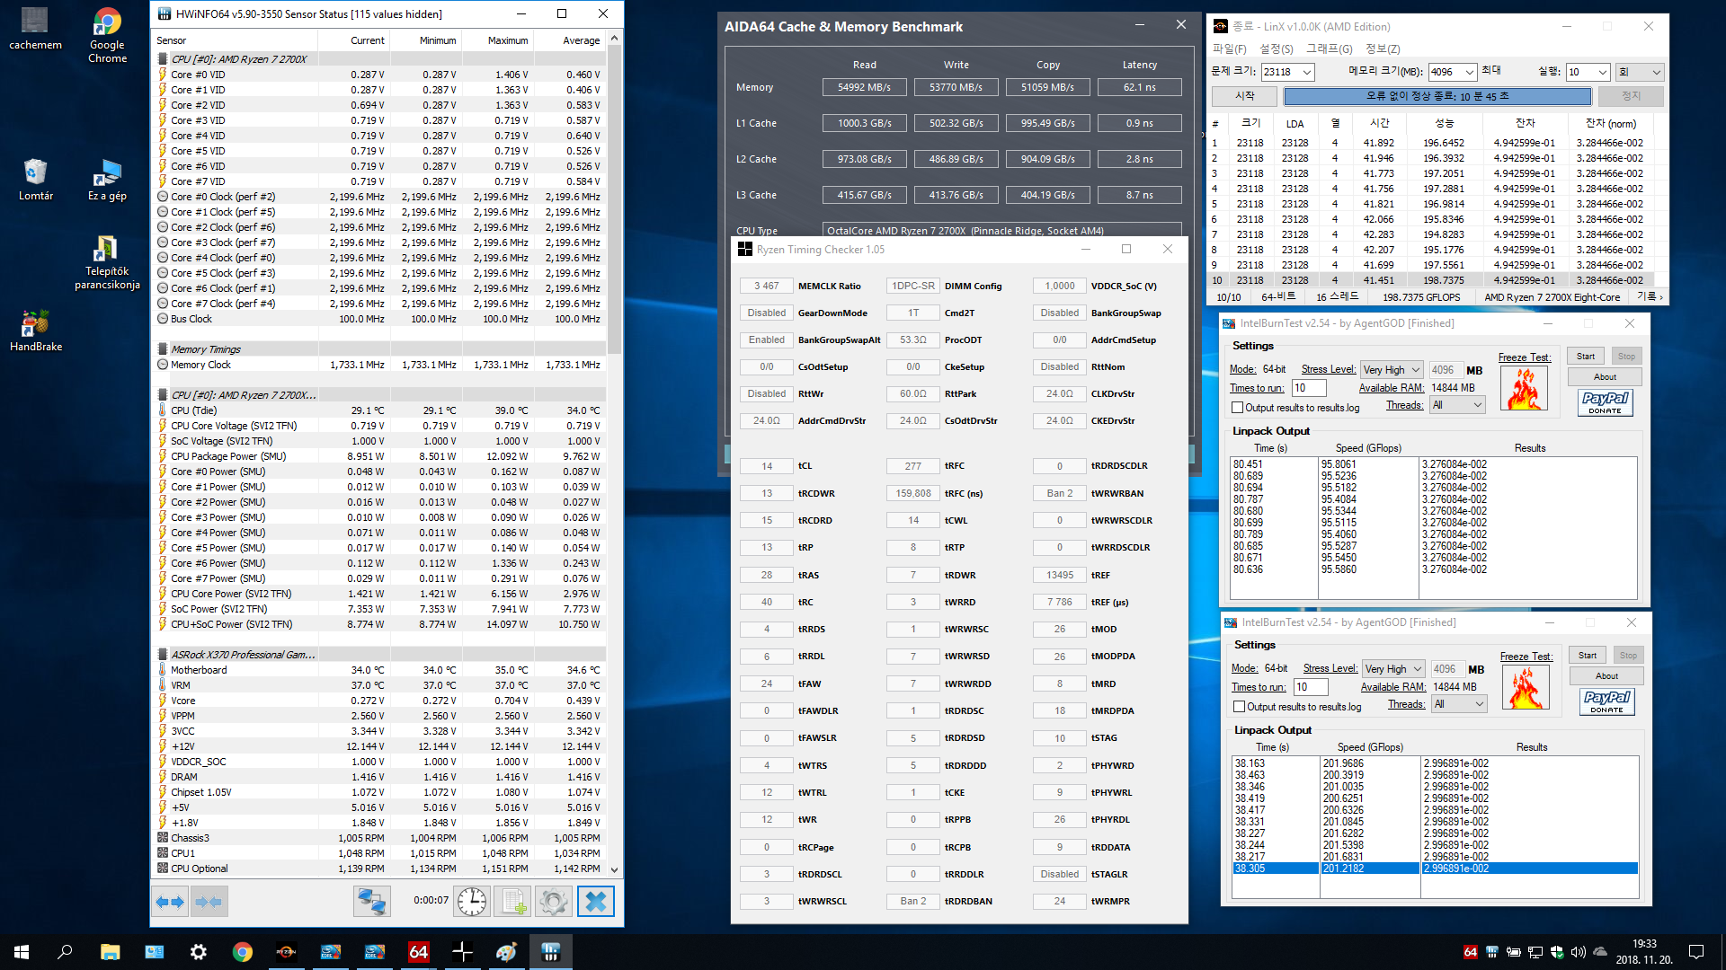Click upper IntelBurnTest flame icon
The width and height of the screenshot is (1726, 970).
(x=1525, y=388)
